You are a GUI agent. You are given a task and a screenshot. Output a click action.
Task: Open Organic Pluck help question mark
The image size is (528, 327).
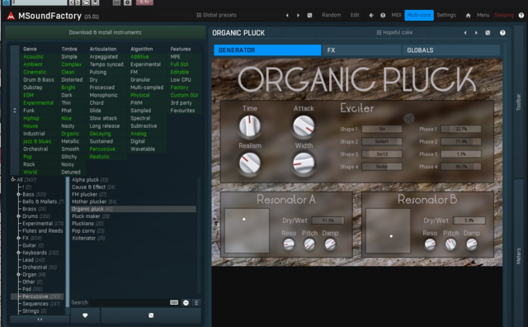pyautogui.click(x=502, y=33)
